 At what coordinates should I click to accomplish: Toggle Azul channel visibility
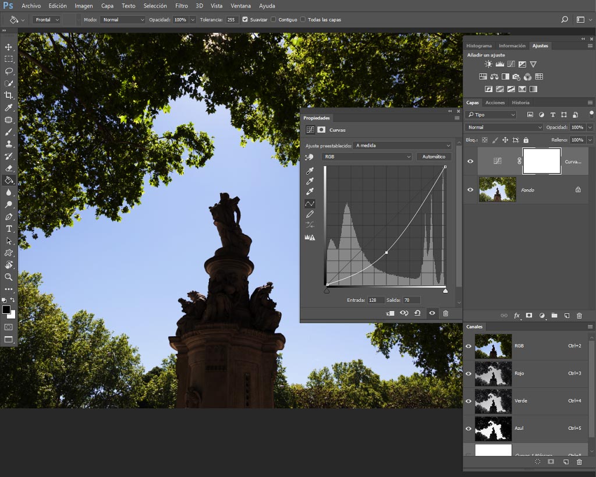(469, 428)
